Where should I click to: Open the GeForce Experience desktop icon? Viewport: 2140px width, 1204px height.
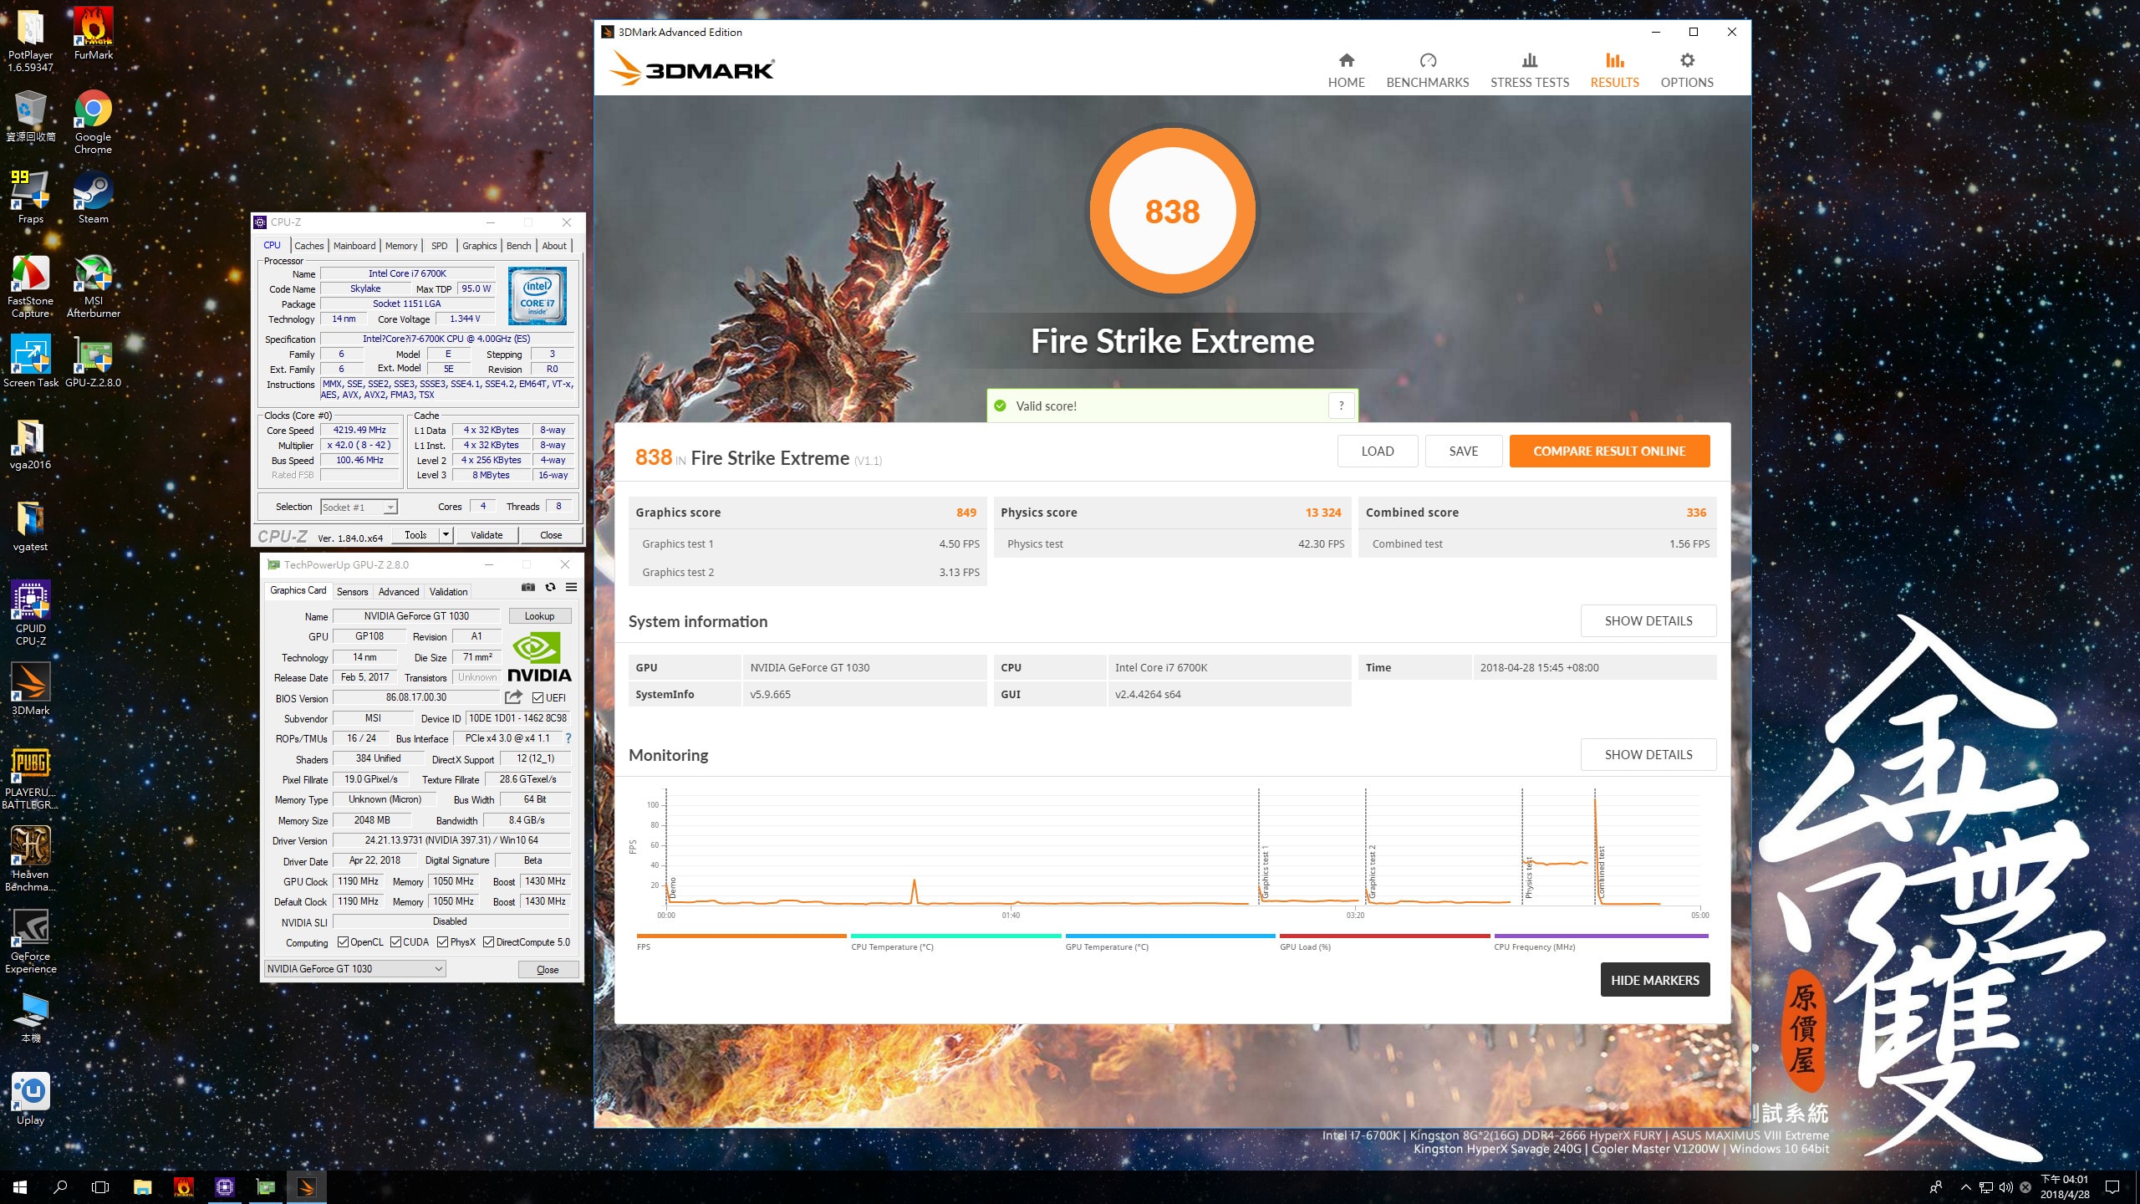tap(30, 941)
